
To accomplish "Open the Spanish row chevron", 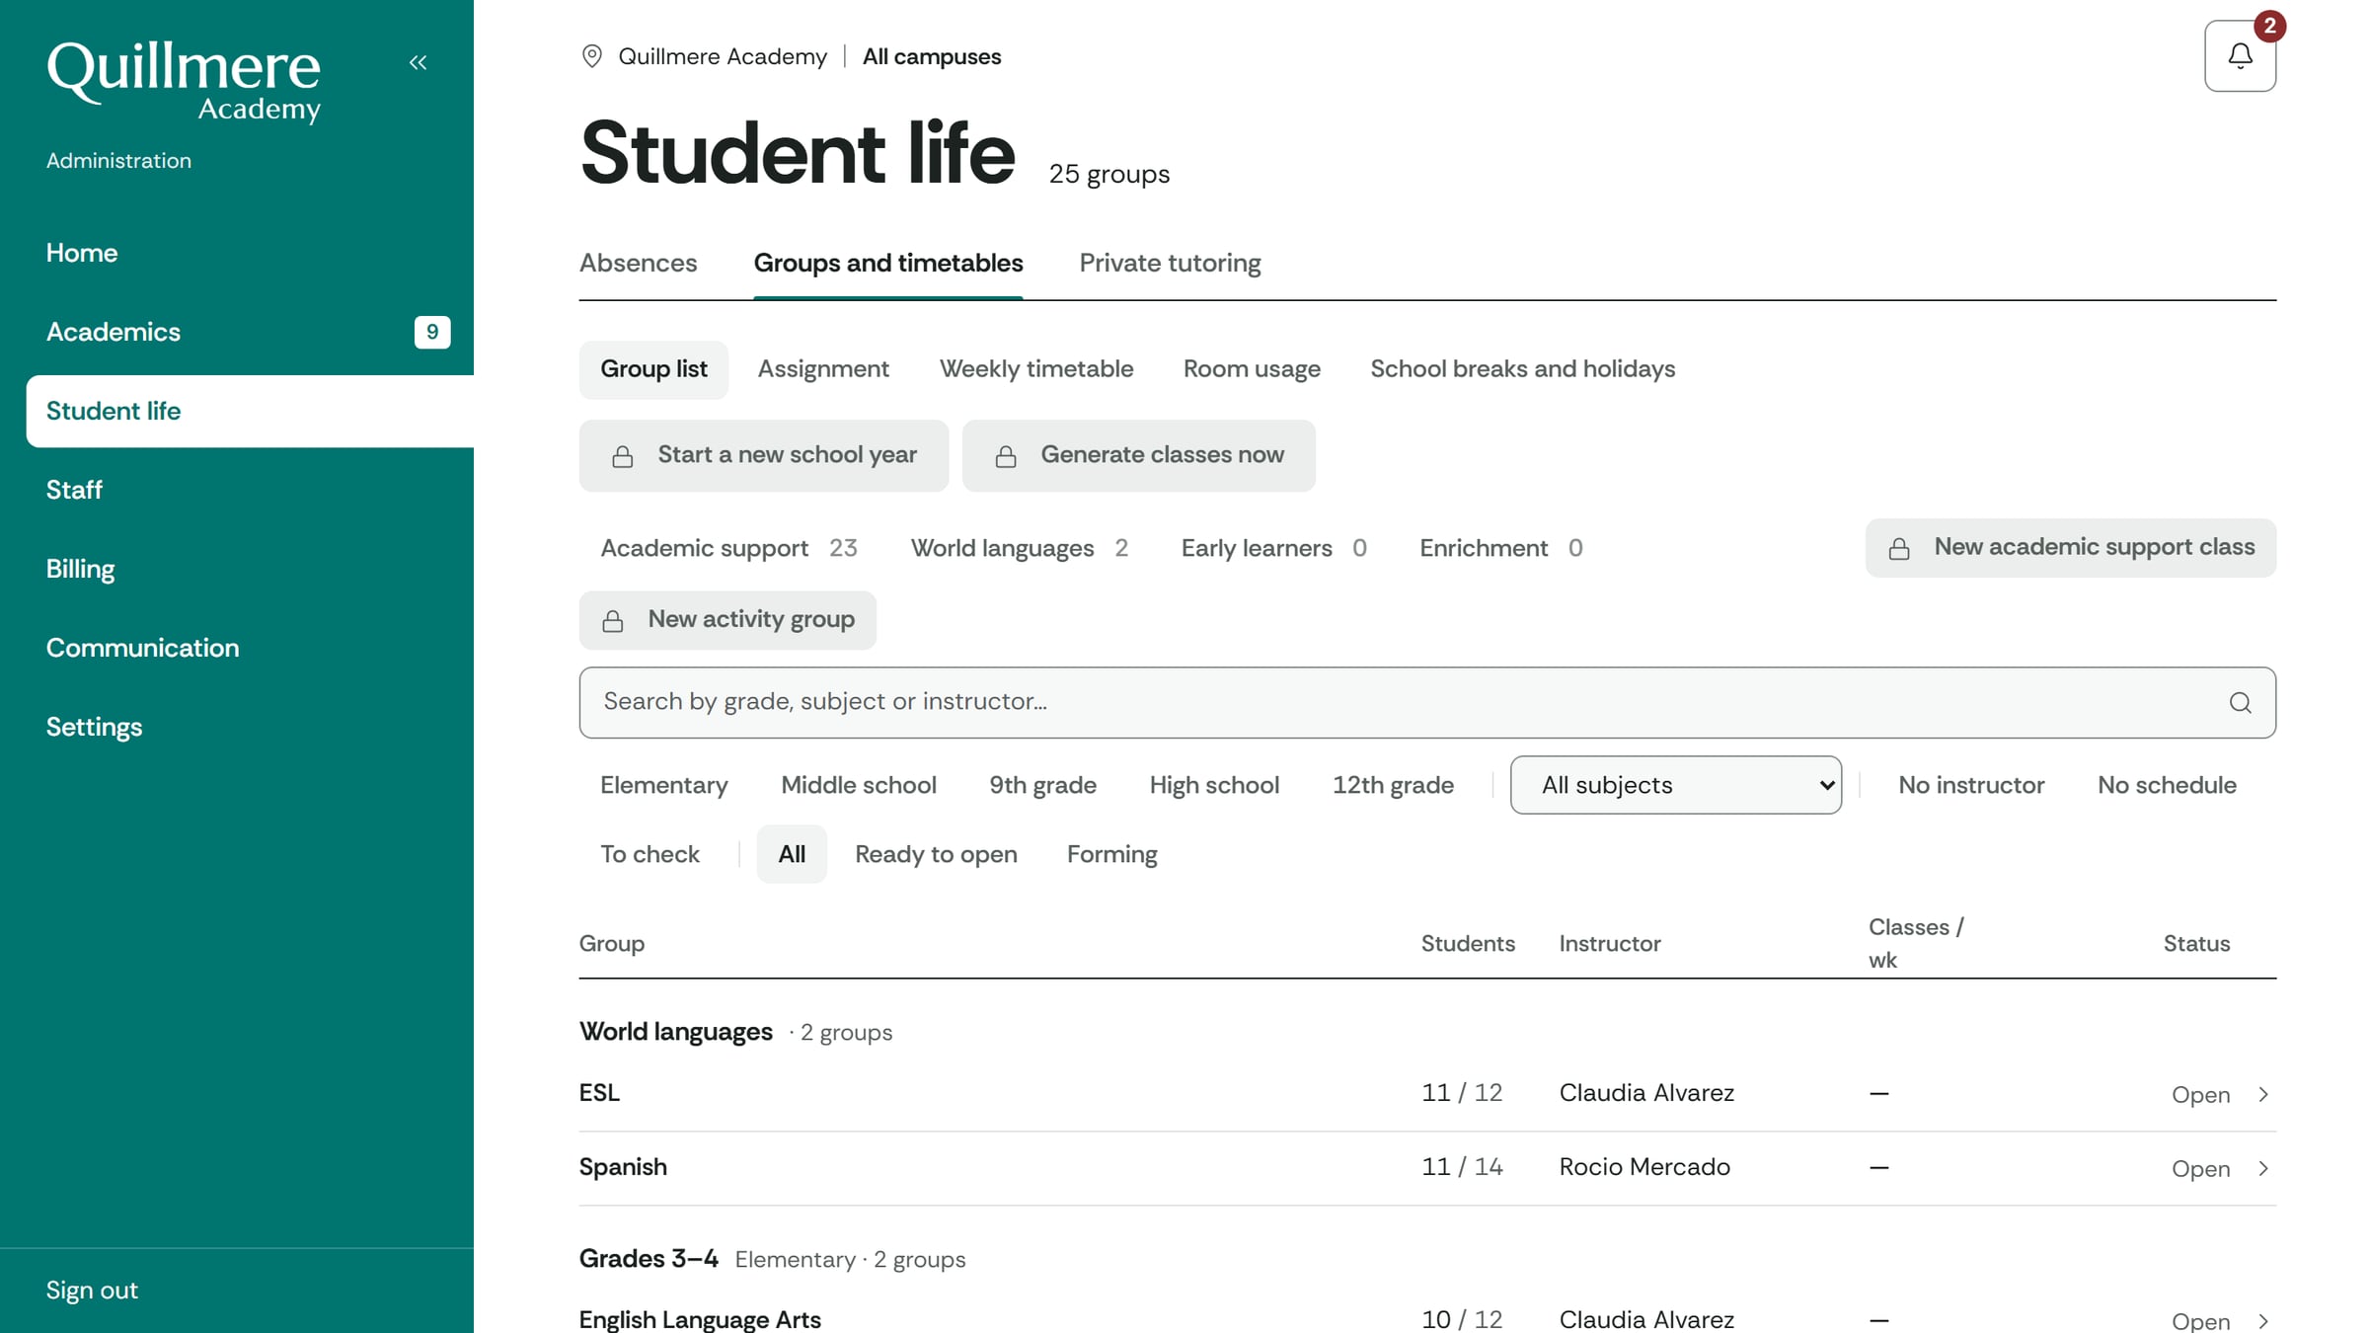I will pyautogui.click(x=2263, y=1168).
